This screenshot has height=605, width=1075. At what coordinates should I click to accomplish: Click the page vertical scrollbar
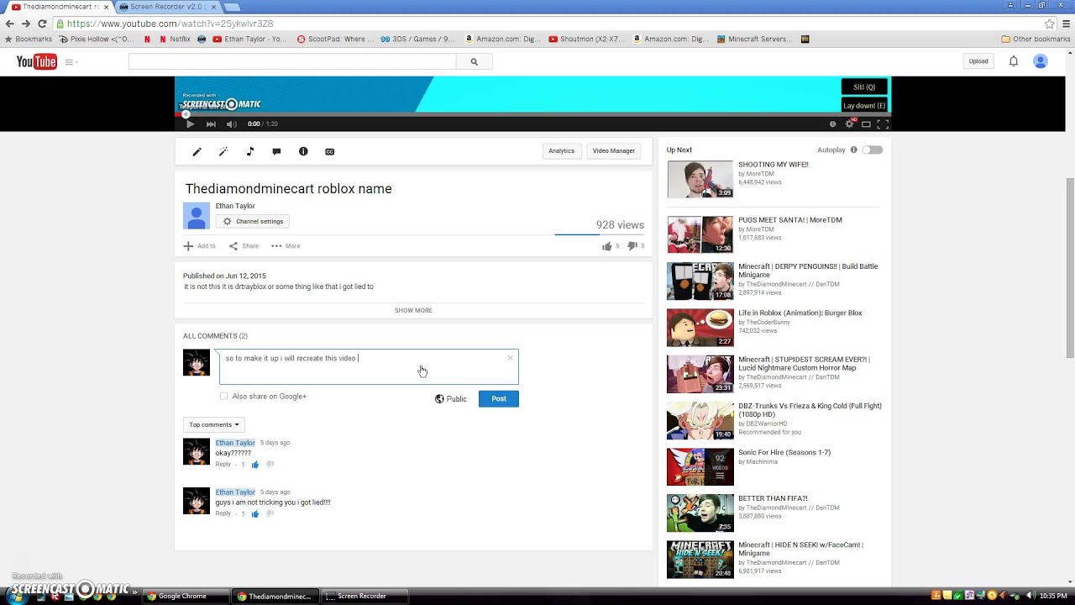click(x=1070, y=269)
